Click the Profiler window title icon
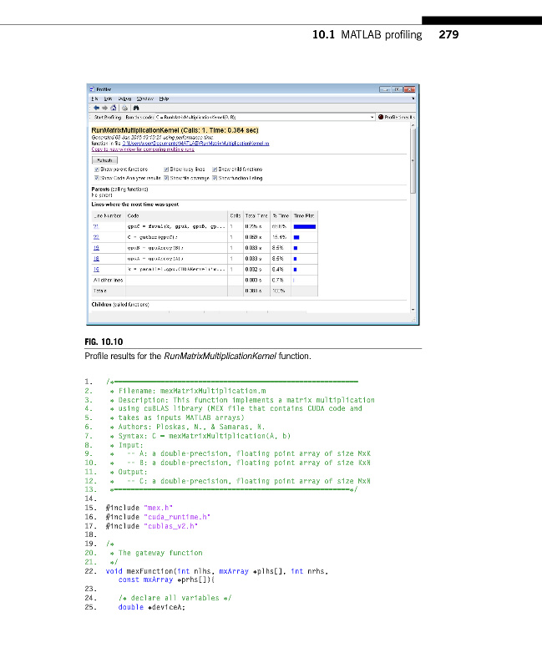Viewport: 542px width, 668px height. [x=92, y=89]
